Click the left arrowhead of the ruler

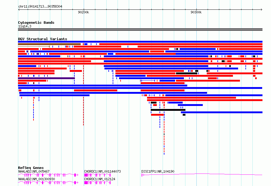[19, 9]
